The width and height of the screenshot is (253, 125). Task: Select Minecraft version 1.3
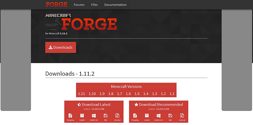(x=154, y=94)
